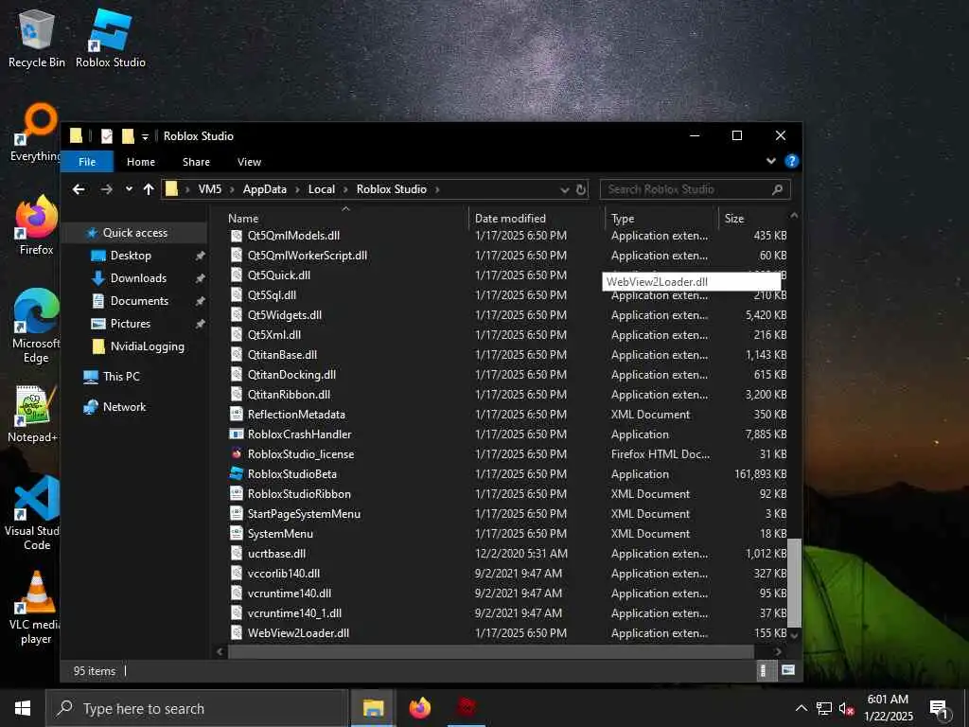Expand the chevron between AppData and Local
Screen dimensions: 969x727
pos(297,189)
